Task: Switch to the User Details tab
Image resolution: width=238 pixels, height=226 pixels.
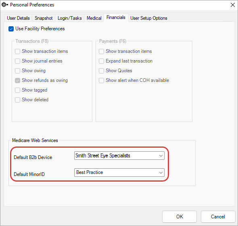Action: click(18, 18)
